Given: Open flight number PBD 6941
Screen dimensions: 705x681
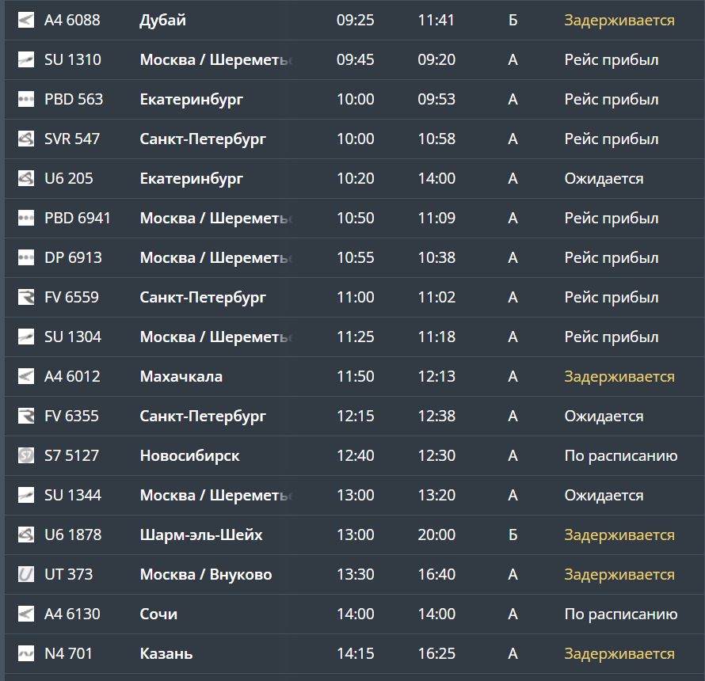Looking at the screenshot, I should coord(78,218).
